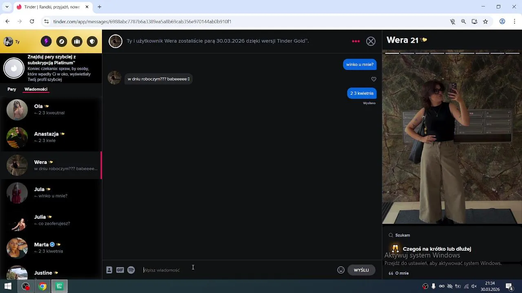Open the tab search dropdown arrow
522x293 pixels.
tap(7, 7)
